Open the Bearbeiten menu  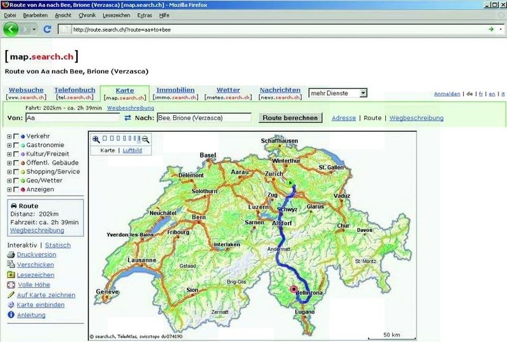click(x=35, y=15)
